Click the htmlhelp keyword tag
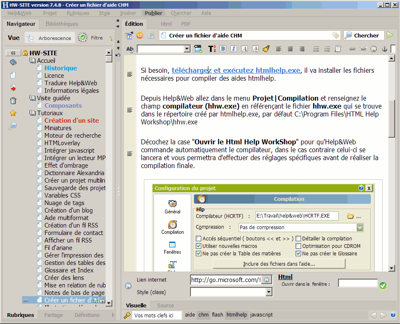 [x=237, y=315]
